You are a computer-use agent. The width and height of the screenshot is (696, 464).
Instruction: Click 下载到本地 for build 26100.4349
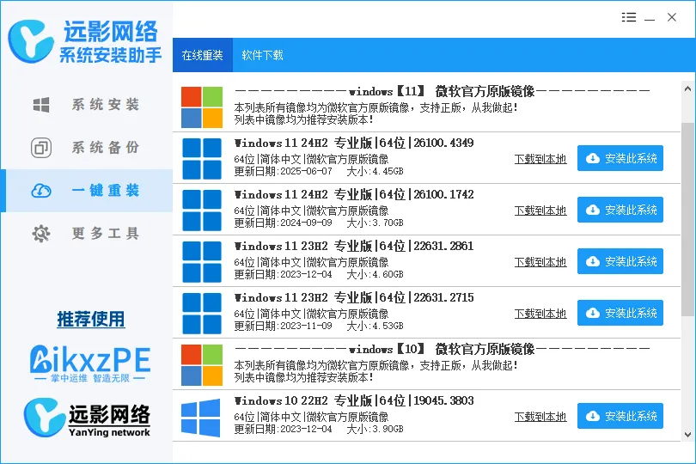(x=540, y=159)
